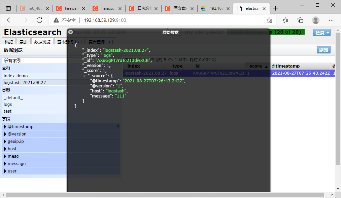Image resolution: width=341 pixels, height=198 pixels.
Task: Click the scroll-right arrow at bottom
Action: coord(332,195)
